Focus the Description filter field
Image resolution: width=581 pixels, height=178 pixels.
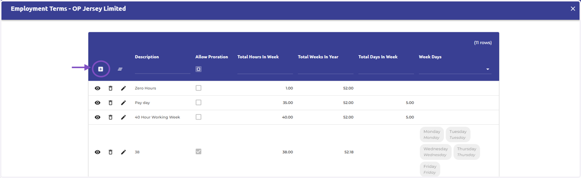coord(163,69)
